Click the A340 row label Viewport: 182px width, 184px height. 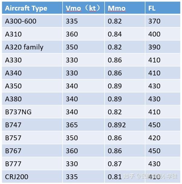click(x=14, y=73)
